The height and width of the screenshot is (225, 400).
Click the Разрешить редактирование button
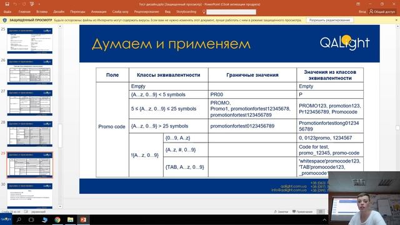tap(329, 20)
